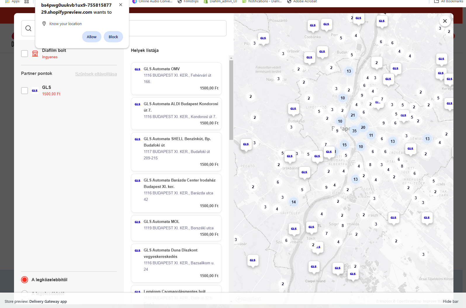Select the 21 cluster marker on map
Viewport: 466px width, 308px height.
[353, 115]
